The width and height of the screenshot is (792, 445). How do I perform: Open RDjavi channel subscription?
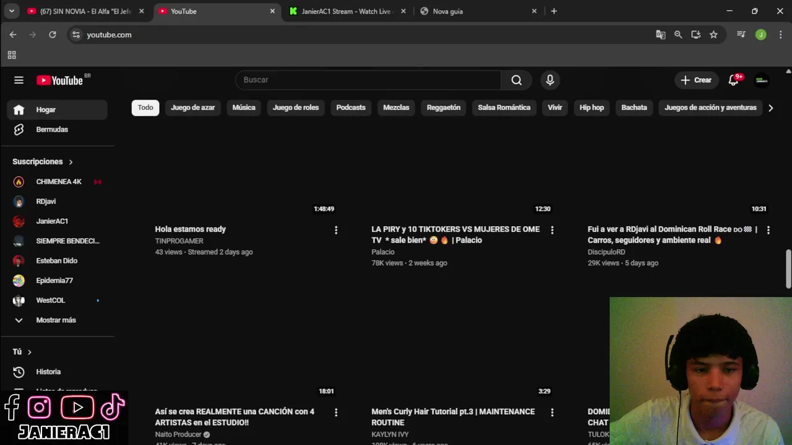click(57, 201)
